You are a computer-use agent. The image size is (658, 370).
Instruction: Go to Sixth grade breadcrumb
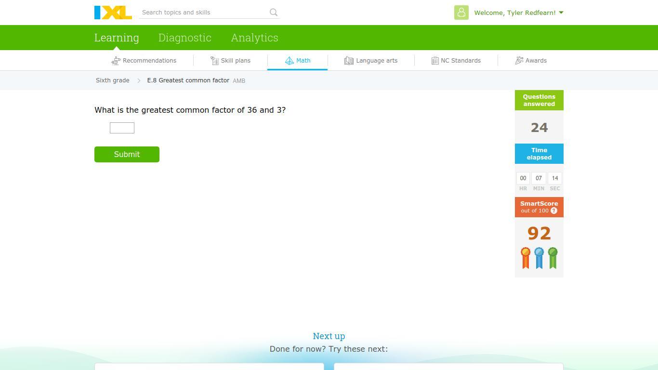113,80
